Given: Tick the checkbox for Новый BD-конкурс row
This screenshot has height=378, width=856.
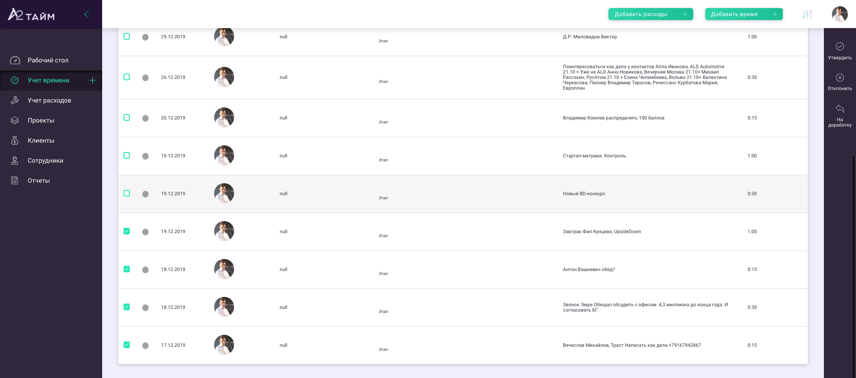Looking at the screenshot, I should 127,193.
